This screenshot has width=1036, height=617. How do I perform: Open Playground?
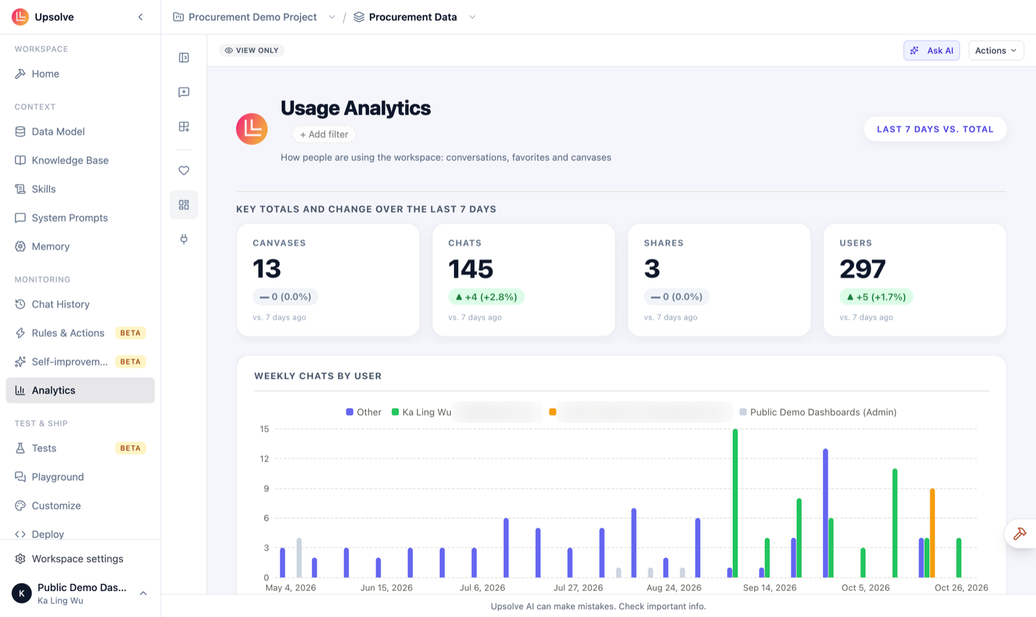[80, 477]
